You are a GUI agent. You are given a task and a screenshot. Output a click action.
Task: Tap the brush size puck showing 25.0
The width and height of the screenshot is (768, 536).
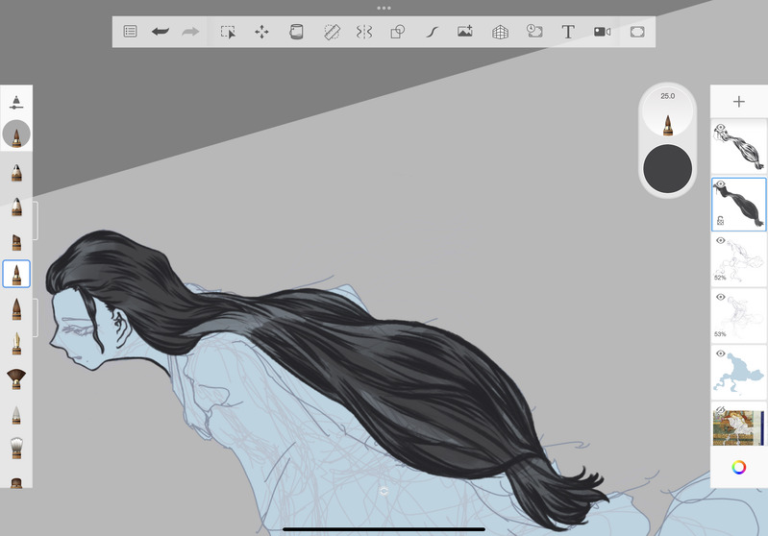click(668, 111)
